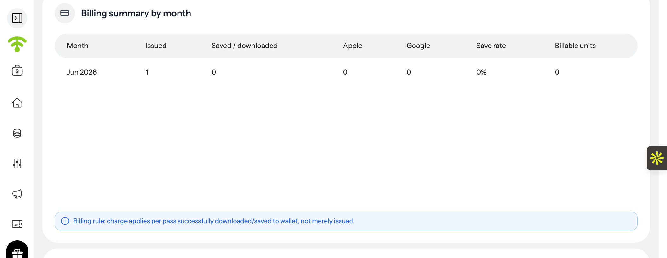The height and width of the screenshot is (258, 667).
Task: Click the credit card icon beside Billing summary
Action: (65, 13)
